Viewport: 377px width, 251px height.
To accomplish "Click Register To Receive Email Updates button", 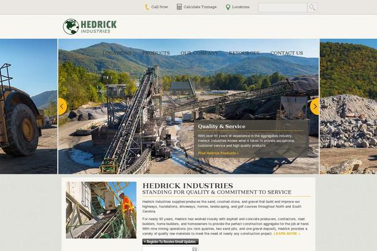I will [x=170, y=242].
